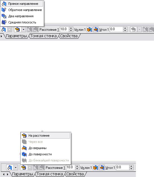Switch to 'Свойства' tab on lower bar
Viewport: 154px width, 177px height.
[x=75, y=174]
